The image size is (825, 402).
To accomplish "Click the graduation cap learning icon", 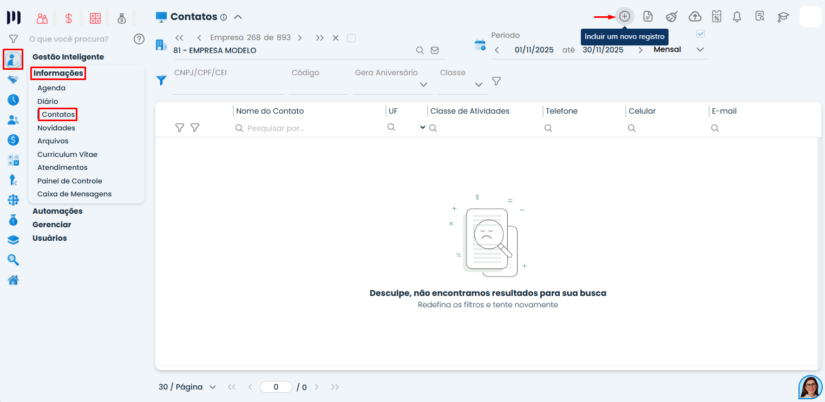I will [x=783, y=17].
